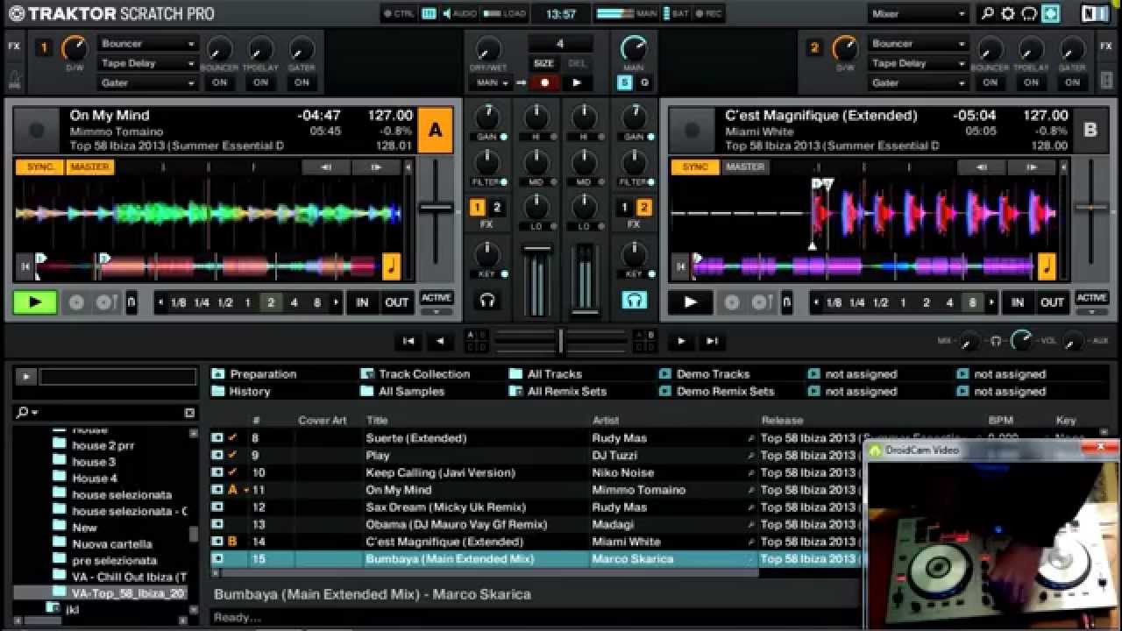The height and width of the screenshot is (631, 1122).
Task: Jump to track start on deck A waveform
Action: coord(25,266)
